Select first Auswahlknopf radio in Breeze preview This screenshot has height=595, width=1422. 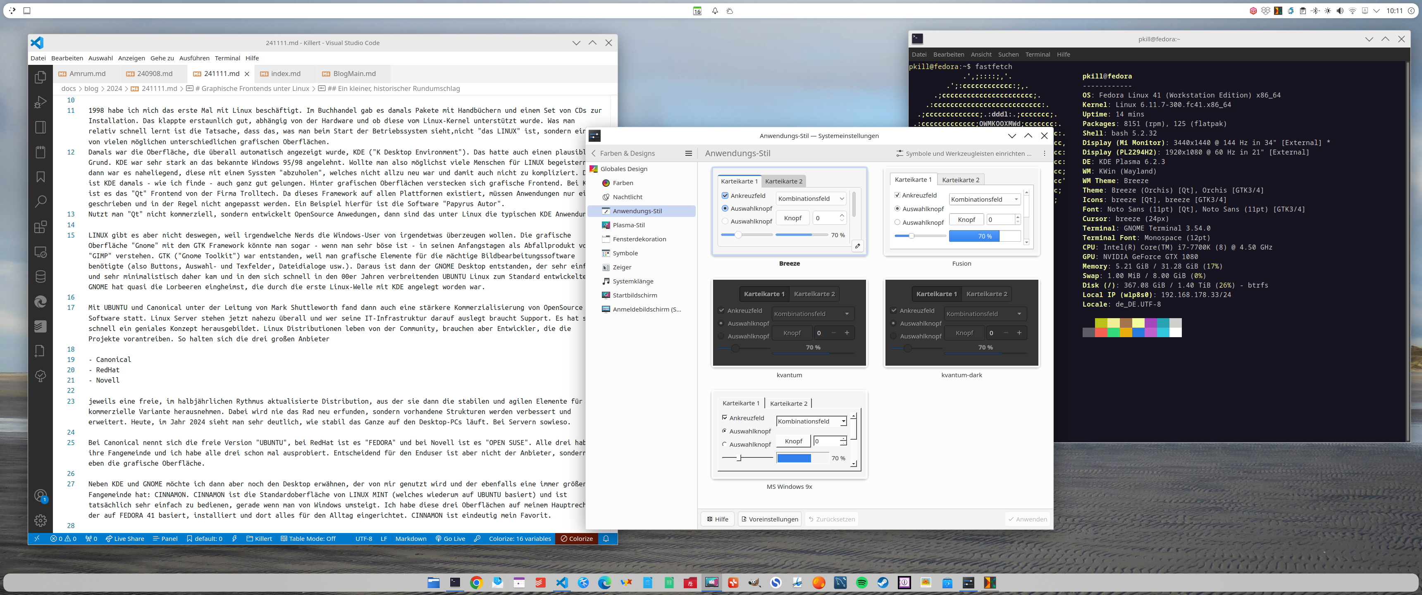pyautogui.click(x=725, y=208)
